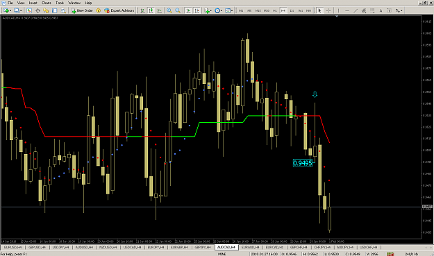This screenshot has width=434, height=256.
Task: Expand the Arrows dropdown arrow
Action: pos(401,11)
